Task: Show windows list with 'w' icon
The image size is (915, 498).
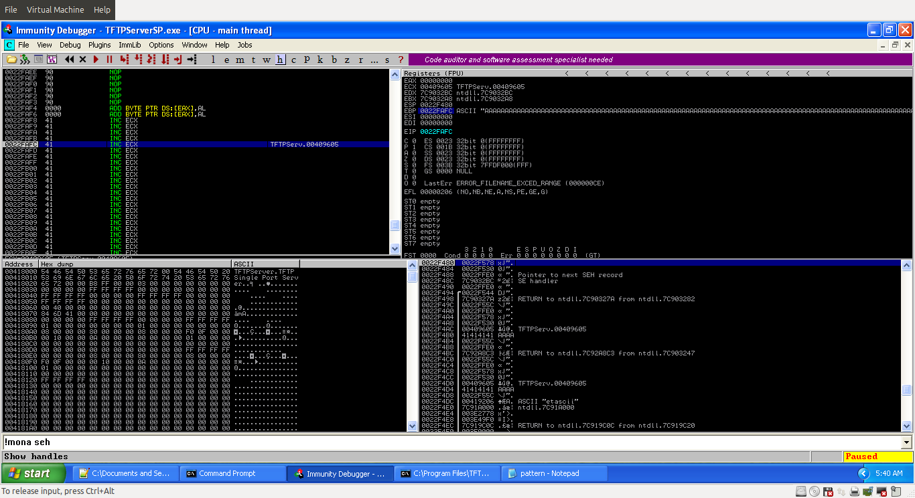Action: pyautogui.click(x=267, y=60)
